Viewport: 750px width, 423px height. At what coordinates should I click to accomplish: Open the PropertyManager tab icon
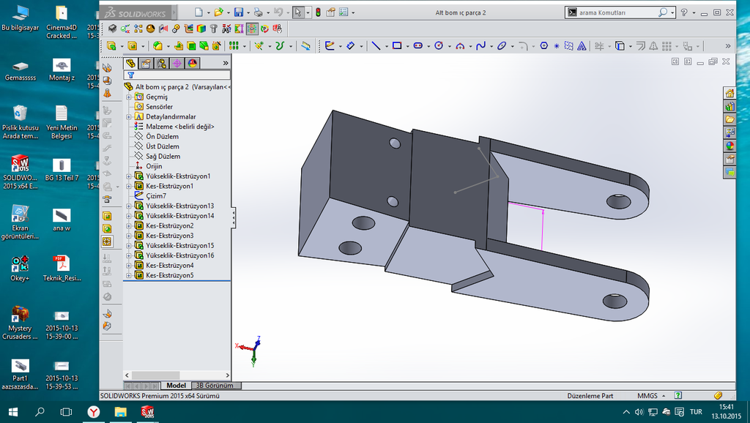(x=146, y=64)
